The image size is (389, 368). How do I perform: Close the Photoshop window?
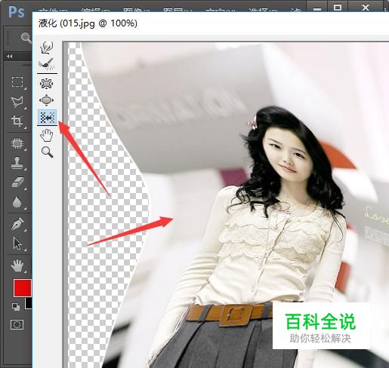[366, 8]
